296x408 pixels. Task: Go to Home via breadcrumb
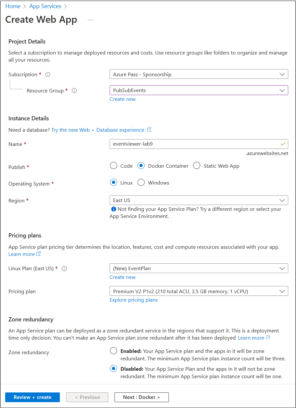tap(13, 6)
